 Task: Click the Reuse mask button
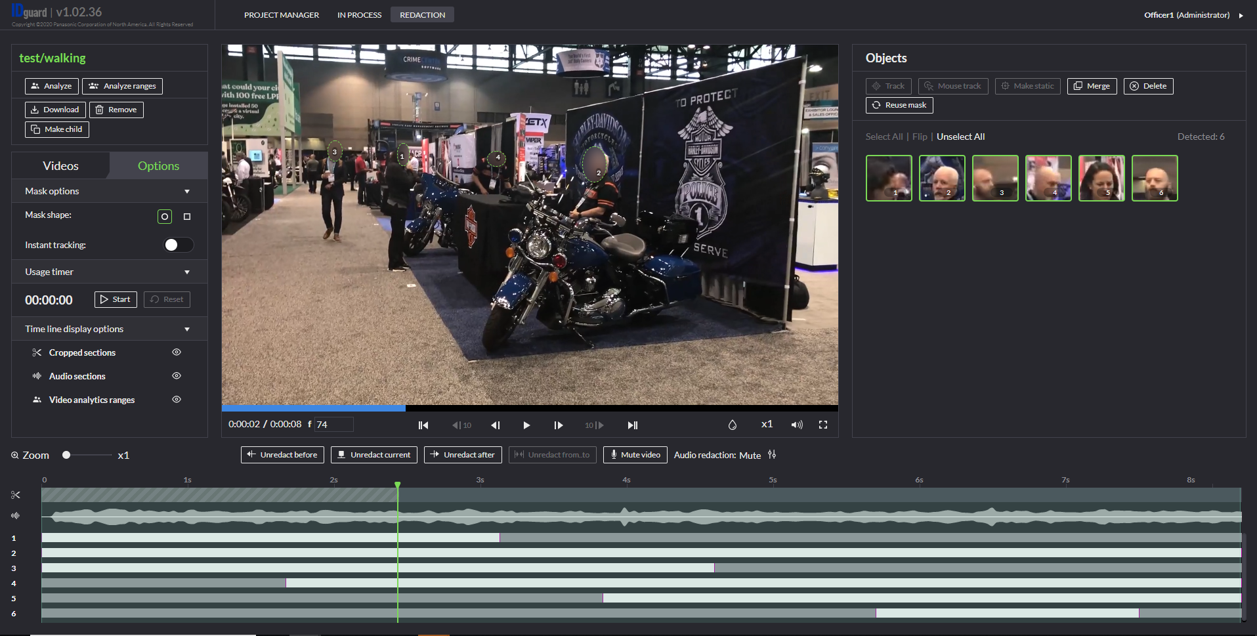899,105
